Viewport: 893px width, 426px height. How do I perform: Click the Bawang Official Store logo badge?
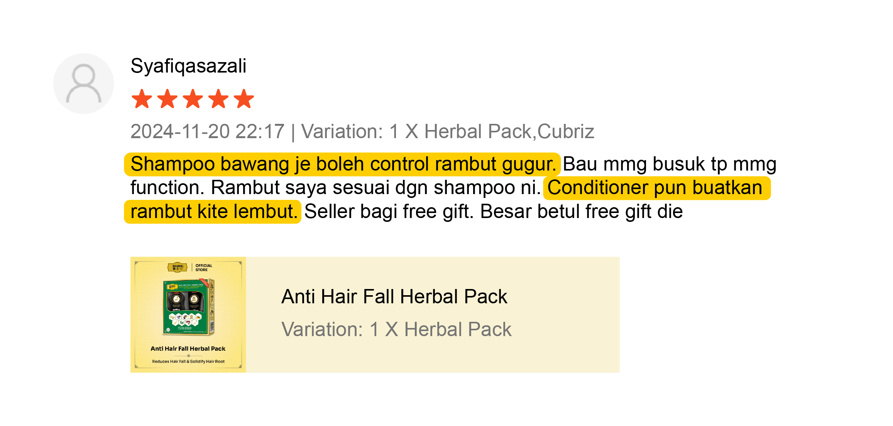(190, 267)
